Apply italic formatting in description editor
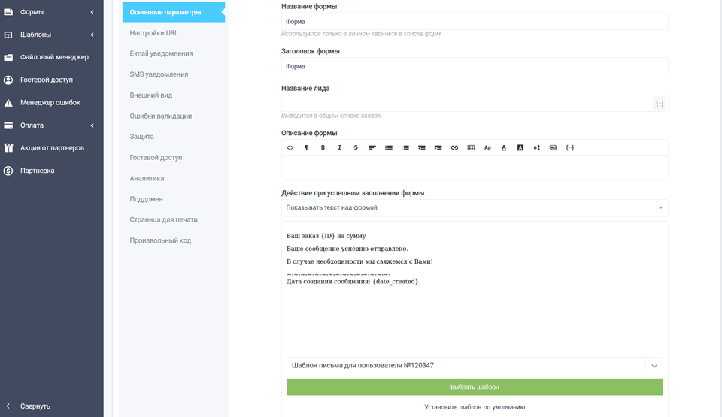The image size is (722, 417). 339,148
